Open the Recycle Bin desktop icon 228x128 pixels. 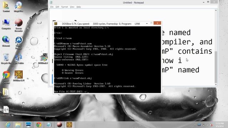[6, 59]
